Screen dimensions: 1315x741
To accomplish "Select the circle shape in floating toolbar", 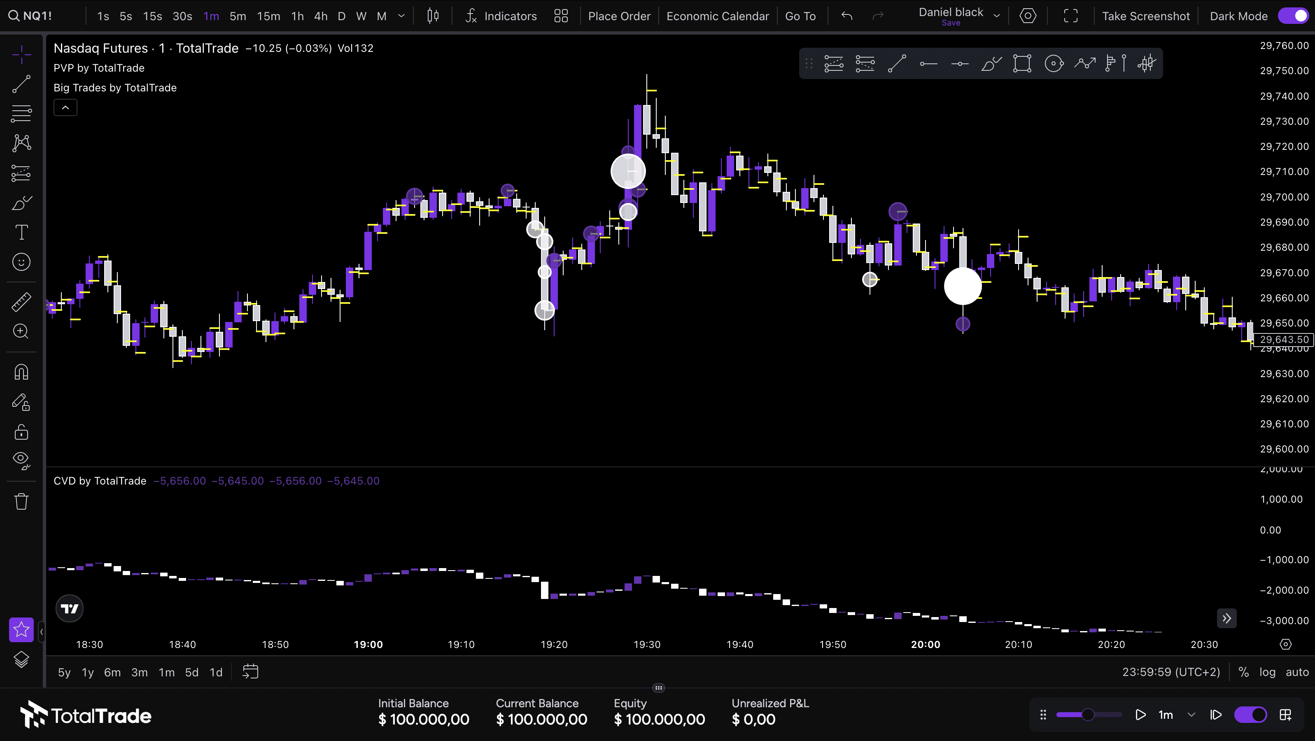I will [1054, 64].
